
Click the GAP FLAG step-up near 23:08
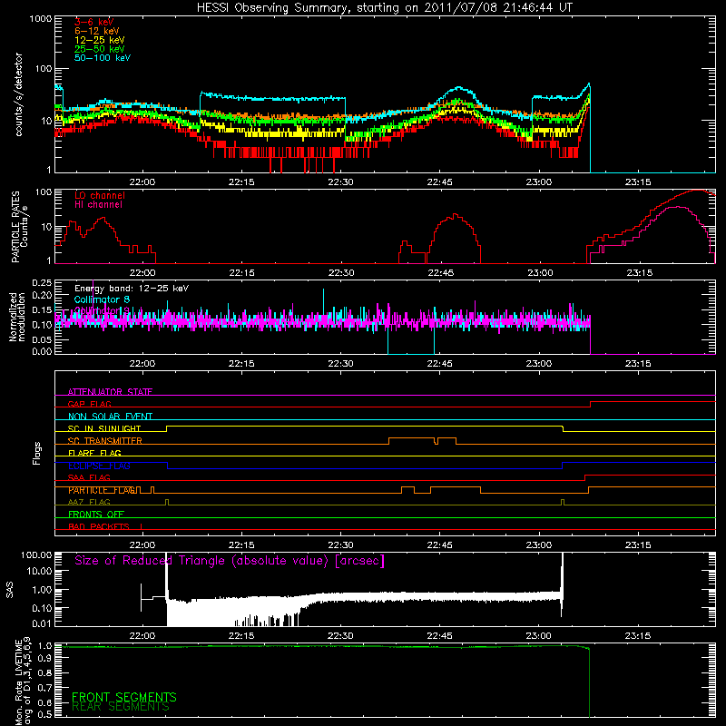(591, 404)
